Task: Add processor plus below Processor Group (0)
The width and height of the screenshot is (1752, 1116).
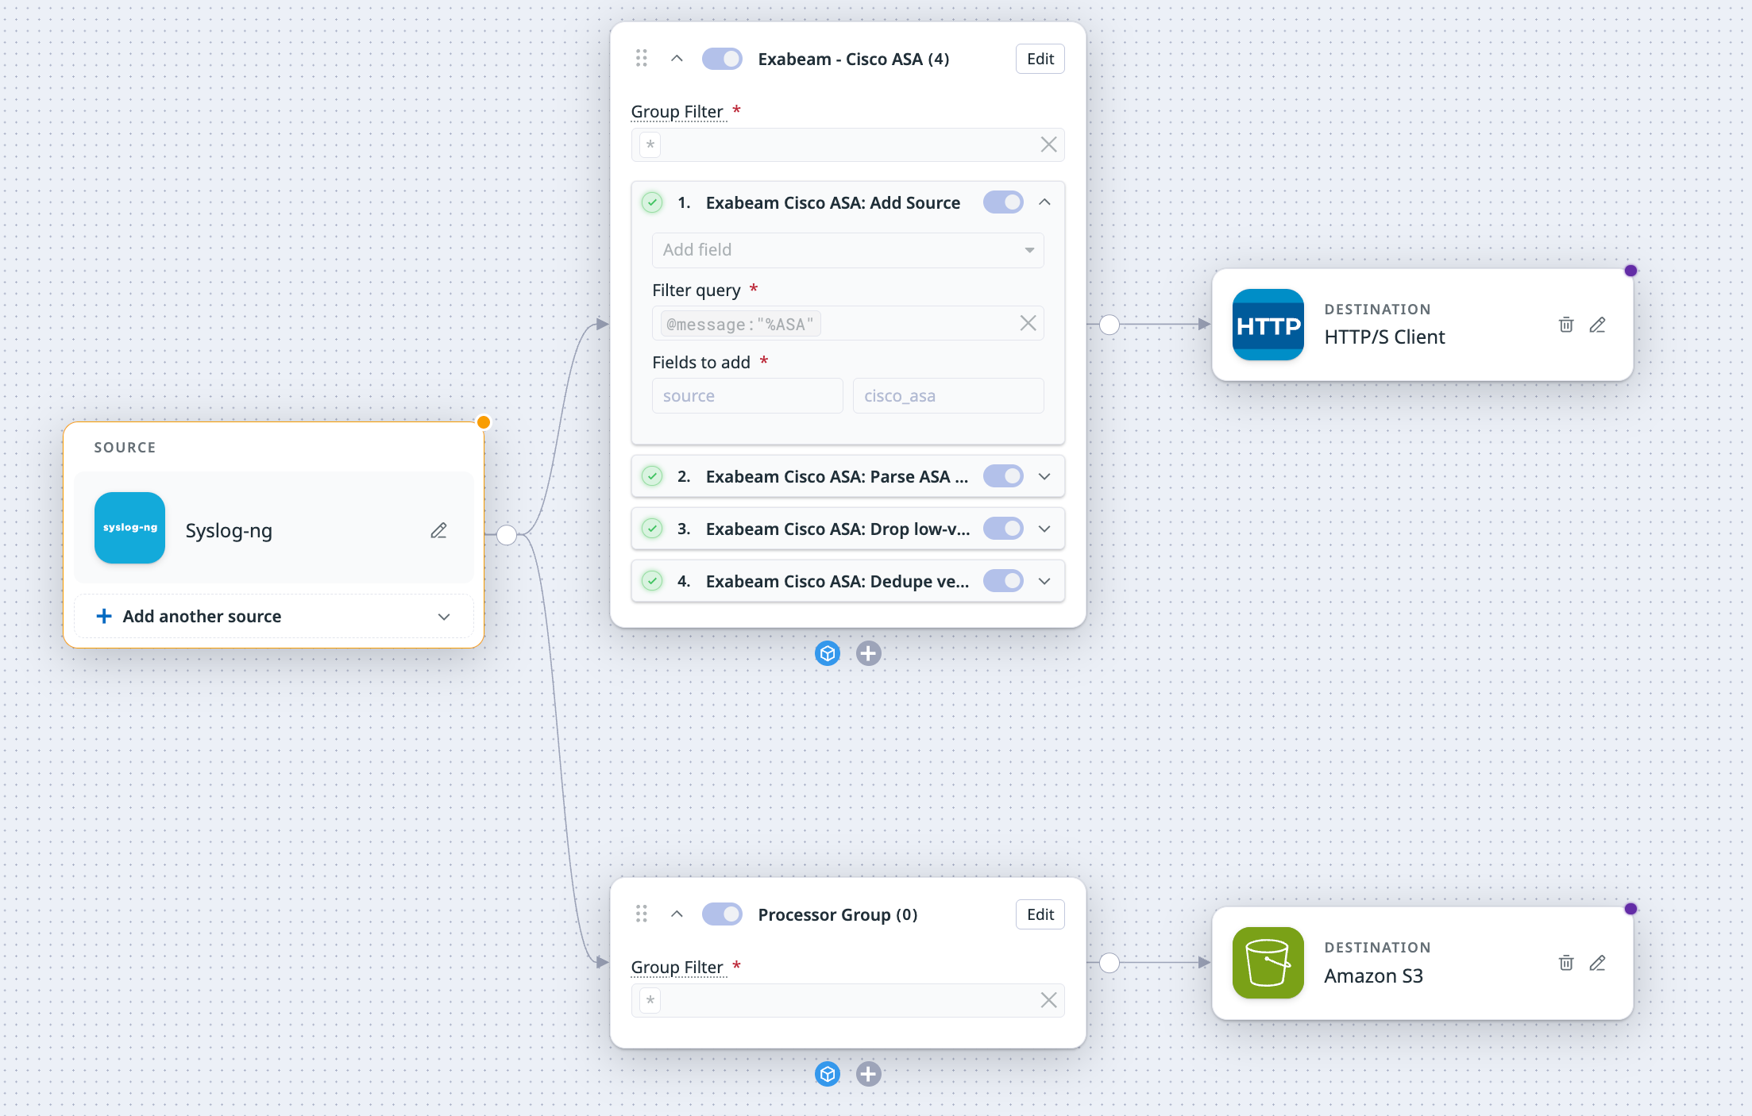Action: pos(869,1074)
